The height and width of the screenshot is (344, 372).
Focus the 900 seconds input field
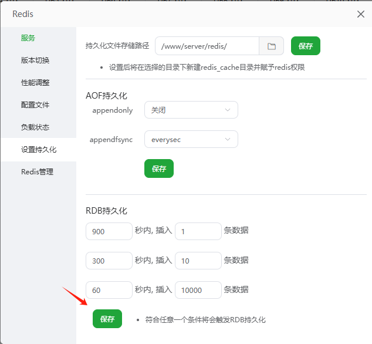(109, 231)
